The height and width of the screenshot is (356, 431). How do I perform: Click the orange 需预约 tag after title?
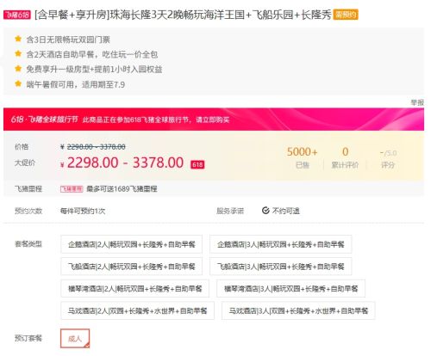[346, 15]
